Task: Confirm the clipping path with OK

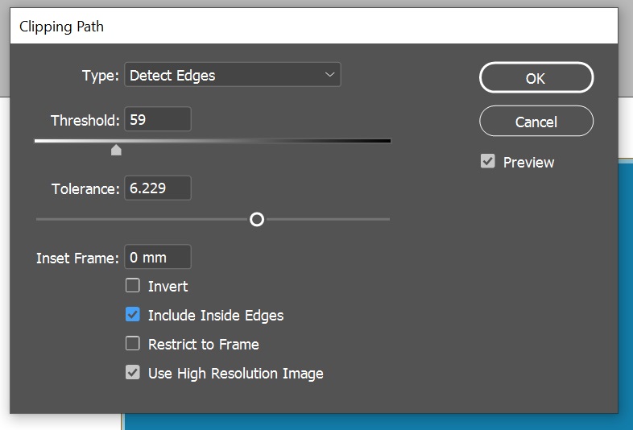Action: click(536, 78)
